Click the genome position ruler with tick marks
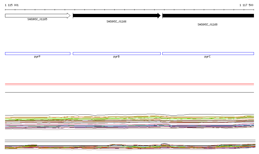Viewport: 259px width, 154px height. point(129,10)
